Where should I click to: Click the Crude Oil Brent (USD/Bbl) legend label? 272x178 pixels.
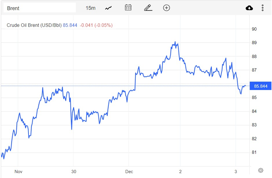tap(34, 25)
